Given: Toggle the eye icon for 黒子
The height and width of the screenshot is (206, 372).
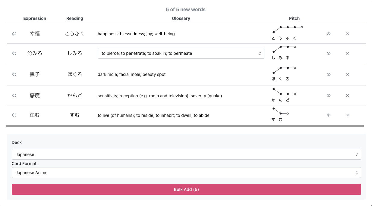Looking at the screenshot, I should [x=329, y=74].
